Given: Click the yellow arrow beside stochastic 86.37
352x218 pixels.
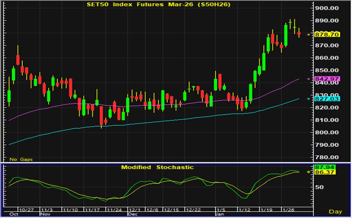Looking at the screenshot, I should 309,172.
